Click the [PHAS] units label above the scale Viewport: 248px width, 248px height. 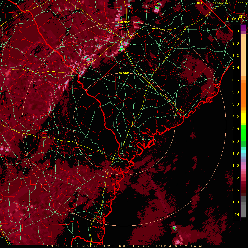[x=233, y=19]
